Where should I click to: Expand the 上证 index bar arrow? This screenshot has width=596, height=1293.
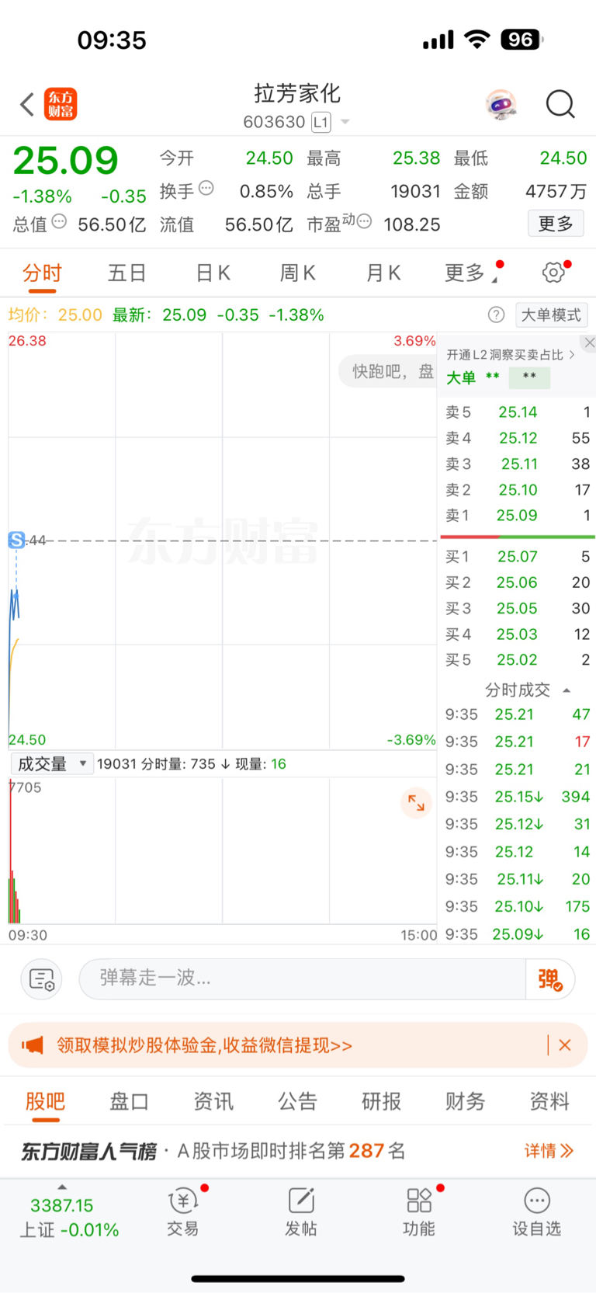(x=62, y=1187)
